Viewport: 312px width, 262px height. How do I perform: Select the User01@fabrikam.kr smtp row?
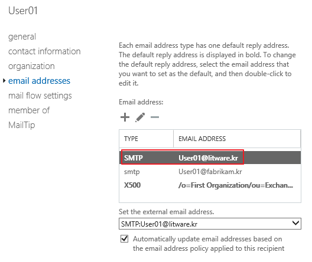[x=210, y=172]
